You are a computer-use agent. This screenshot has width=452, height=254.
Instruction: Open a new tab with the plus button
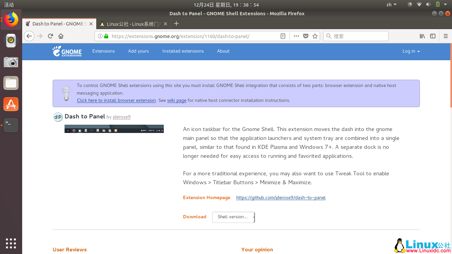[x=176, y=23]
